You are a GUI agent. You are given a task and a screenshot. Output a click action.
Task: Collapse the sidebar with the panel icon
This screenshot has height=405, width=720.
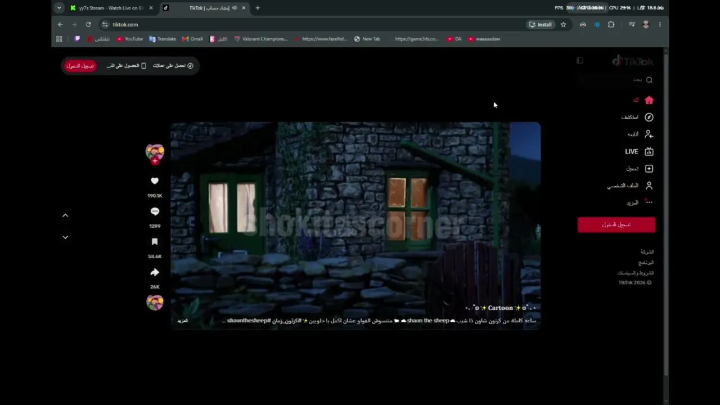580,61
